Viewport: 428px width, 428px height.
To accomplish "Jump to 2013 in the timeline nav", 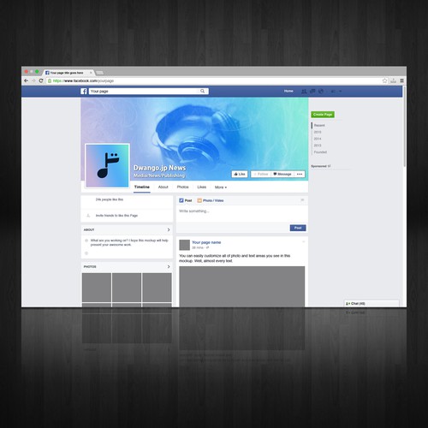I will [x=318, y=146].
